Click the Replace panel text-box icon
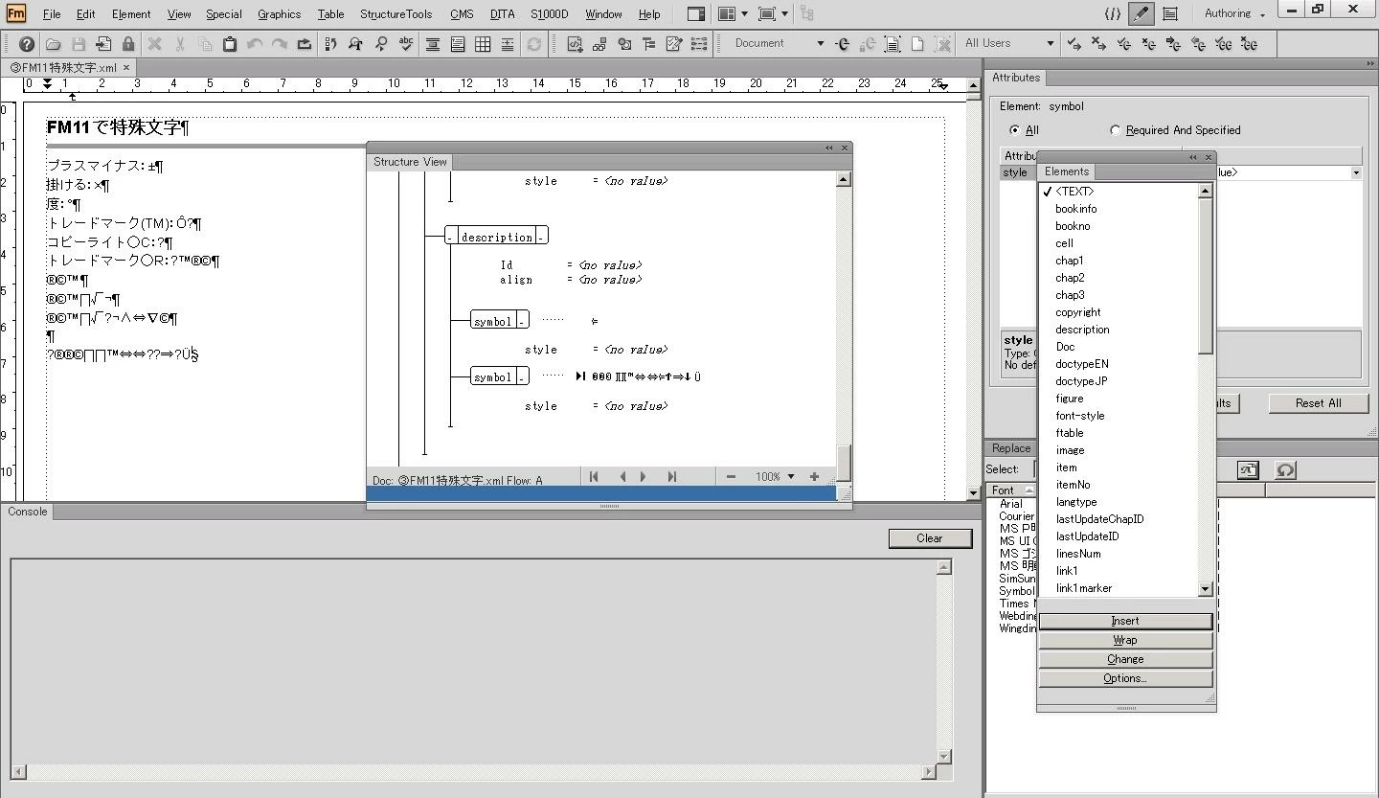This screenshot has width=1379, height=798. click(1248, 469)
